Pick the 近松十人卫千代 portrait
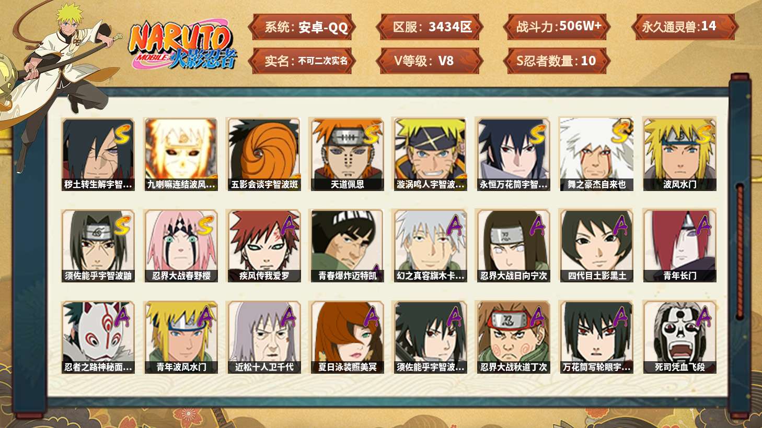This screenshot has height=428, width=762. click(x=264, y=337)
